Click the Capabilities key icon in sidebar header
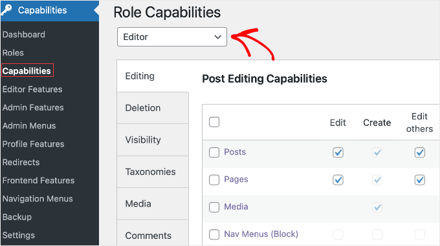Image resolution: width=440 pixels, height=246 pixels. click(6, 10)
